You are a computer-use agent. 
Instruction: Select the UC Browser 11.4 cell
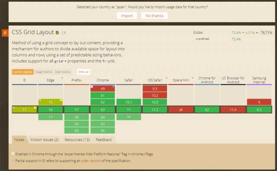coord(233,110)
